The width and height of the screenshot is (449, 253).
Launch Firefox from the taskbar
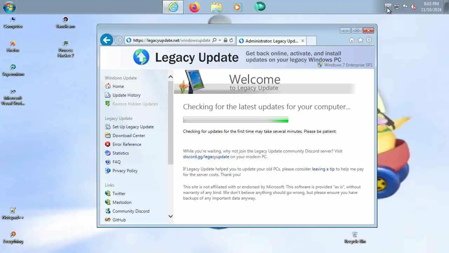194,7
